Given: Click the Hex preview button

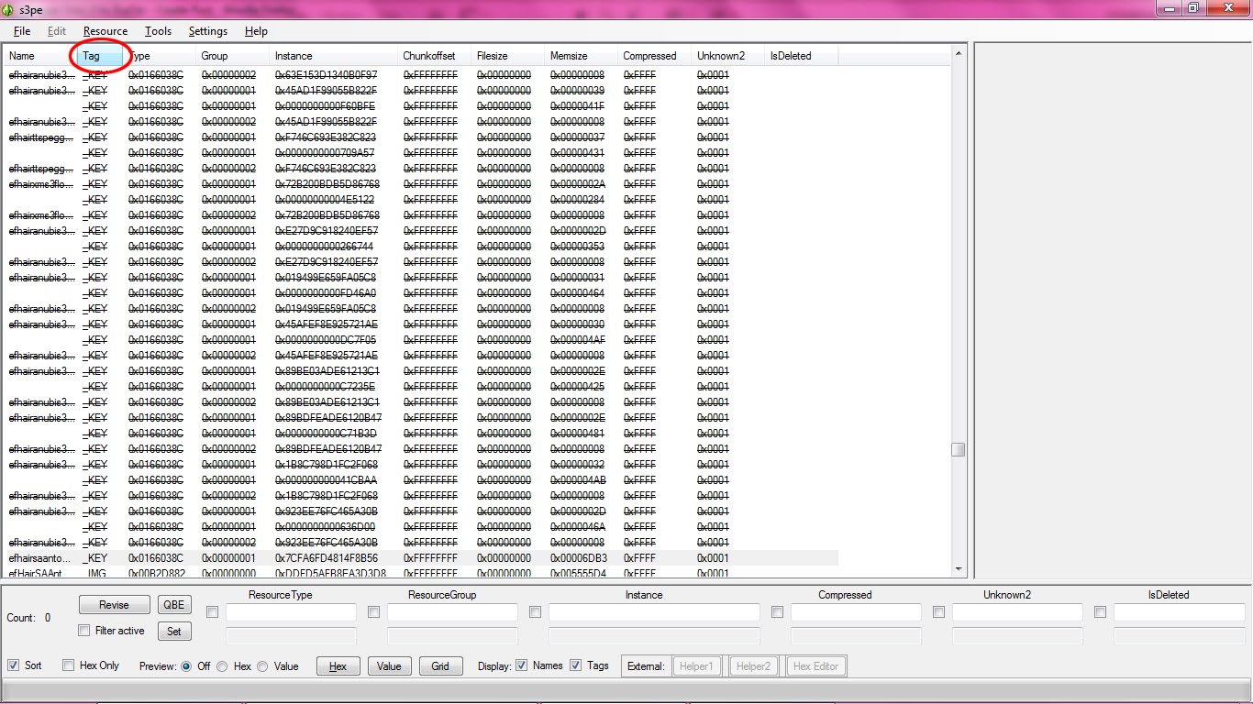Looking at the screenshot, I should 338,665.
